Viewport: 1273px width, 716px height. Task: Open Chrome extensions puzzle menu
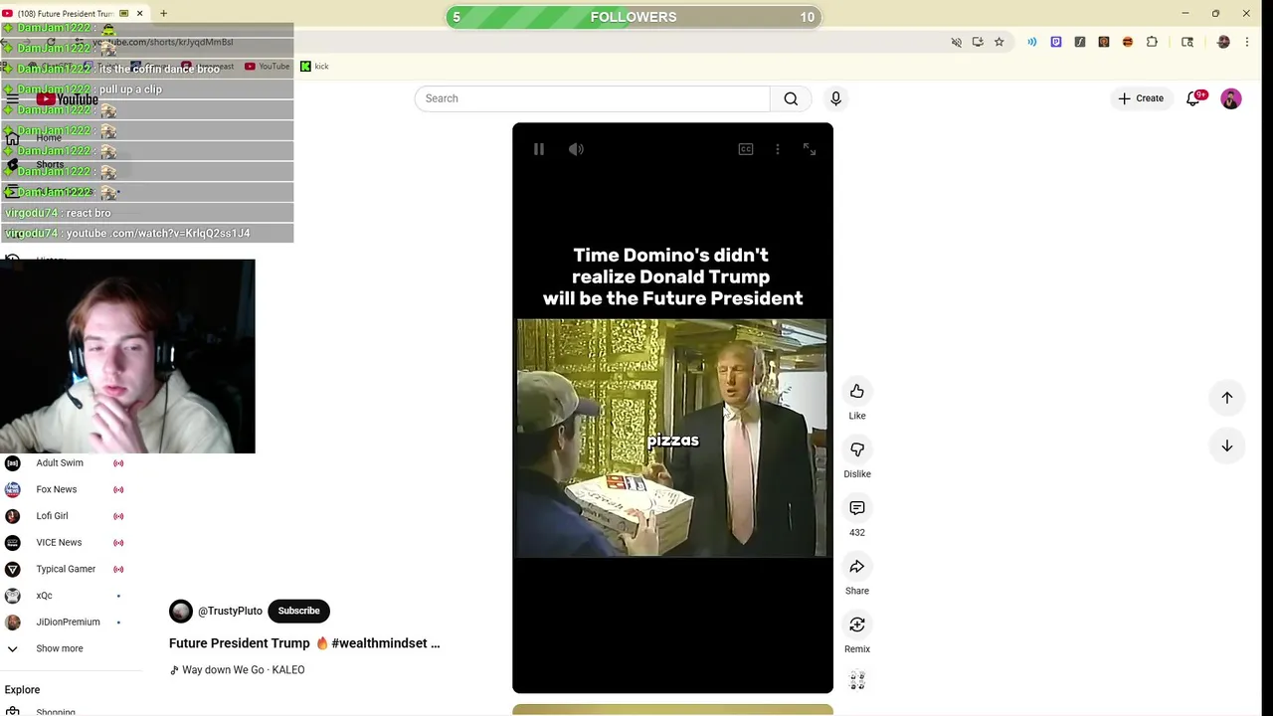(1152, 42)
